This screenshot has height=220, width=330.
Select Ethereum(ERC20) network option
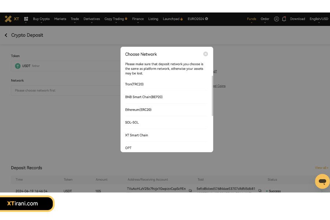pyautogui.click(x=138, y=110)
